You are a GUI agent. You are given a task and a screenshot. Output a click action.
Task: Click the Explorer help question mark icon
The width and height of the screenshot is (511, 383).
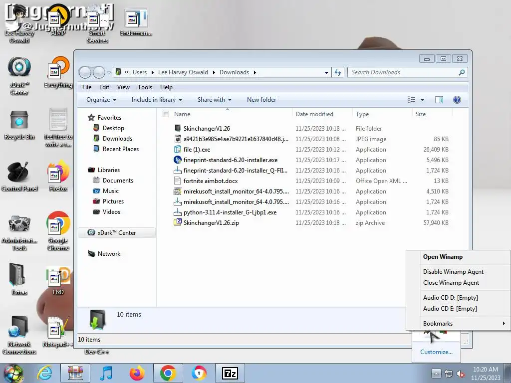pos(457,100)
